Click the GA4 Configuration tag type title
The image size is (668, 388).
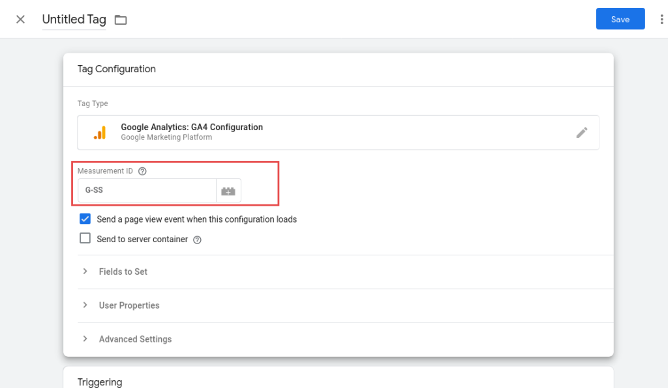pyautogui.click(x=192, y=127)
